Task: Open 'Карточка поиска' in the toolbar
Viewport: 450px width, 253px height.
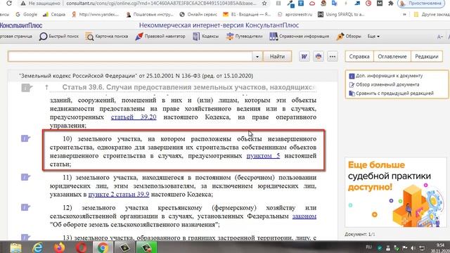Action: [106, 37]
